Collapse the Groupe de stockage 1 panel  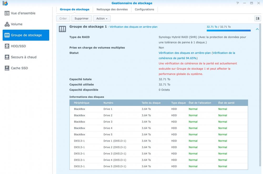[x=257, y=29]
